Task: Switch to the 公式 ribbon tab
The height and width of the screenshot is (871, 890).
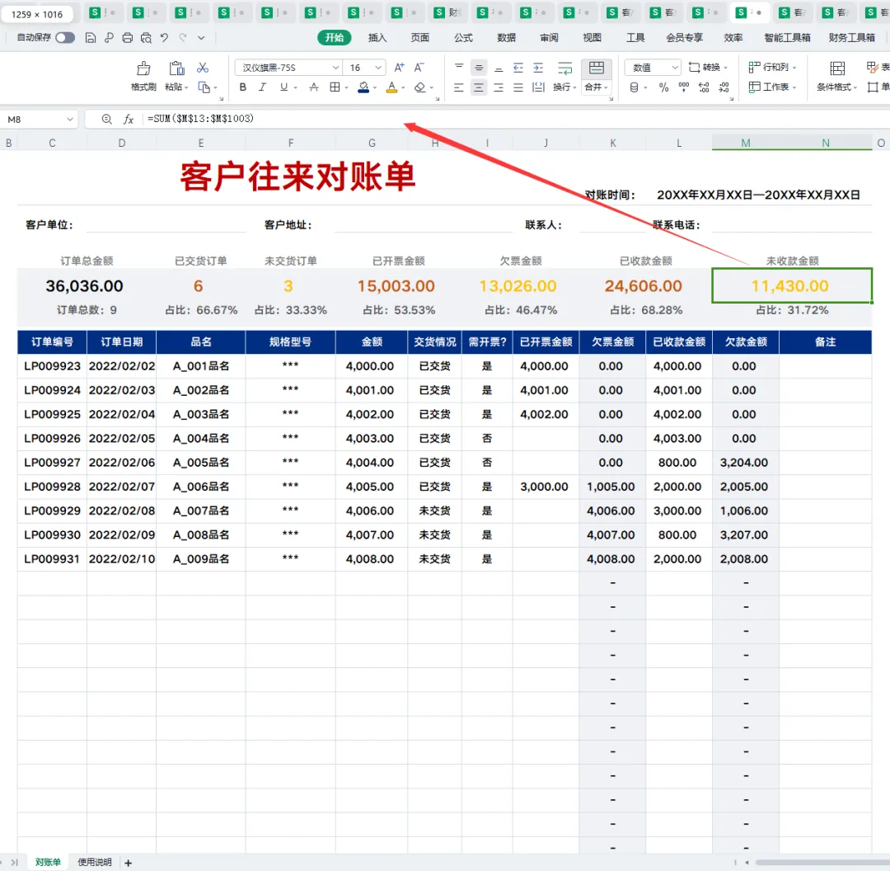Action: pos(463,37)
